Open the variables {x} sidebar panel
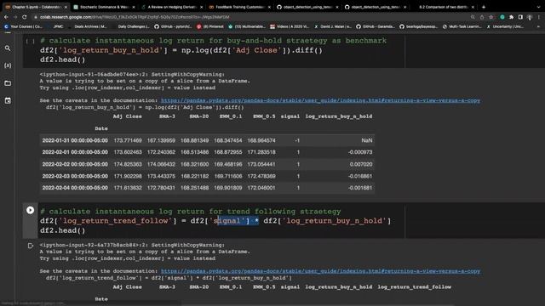Screen dimensions: 545x306 tap(8, 65)
